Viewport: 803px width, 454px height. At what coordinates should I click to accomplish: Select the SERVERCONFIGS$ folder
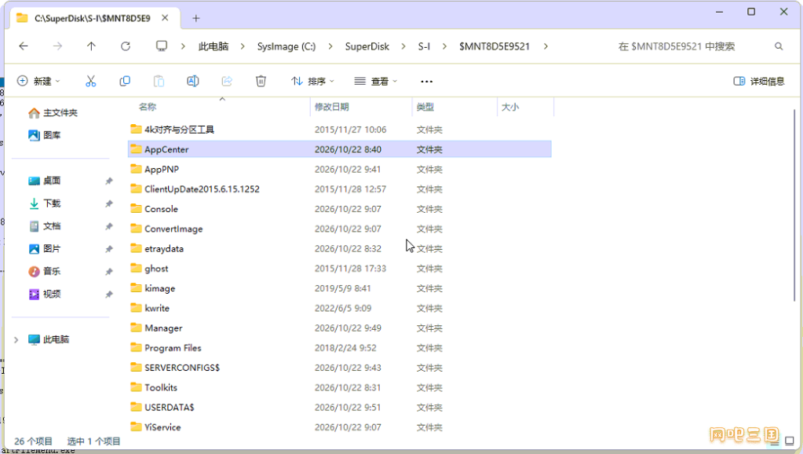340,368
